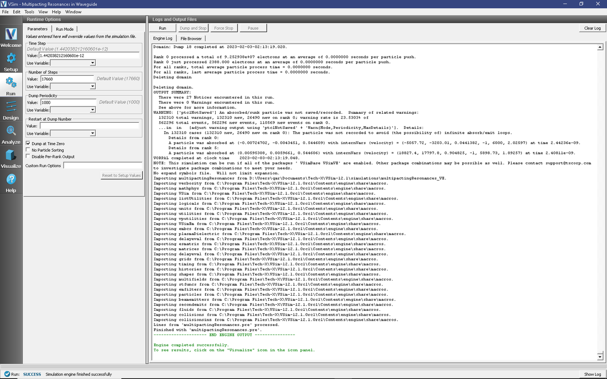Click the 'Simulation engine finished successfully' status text
The width and height of the screenshot is (607, 379).
(x=79, y=374)
